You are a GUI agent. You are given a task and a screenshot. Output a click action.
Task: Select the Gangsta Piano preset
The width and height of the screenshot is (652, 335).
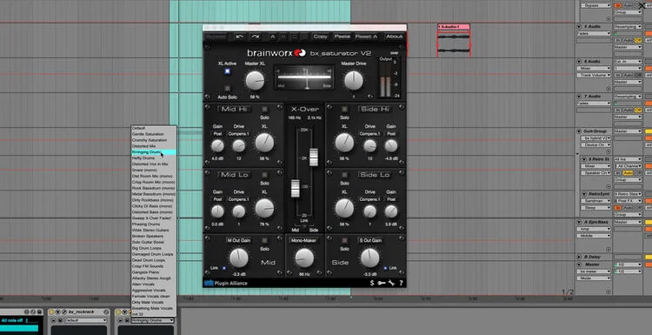click(154, 271)
